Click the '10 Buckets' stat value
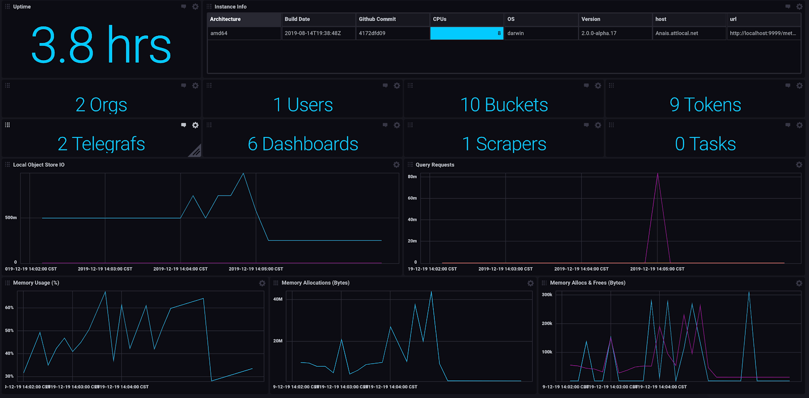The image size is (809, 398). tap(504, 105)
